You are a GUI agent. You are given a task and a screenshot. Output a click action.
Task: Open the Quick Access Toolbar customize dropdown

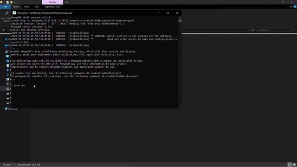click(x=15, y=2)
